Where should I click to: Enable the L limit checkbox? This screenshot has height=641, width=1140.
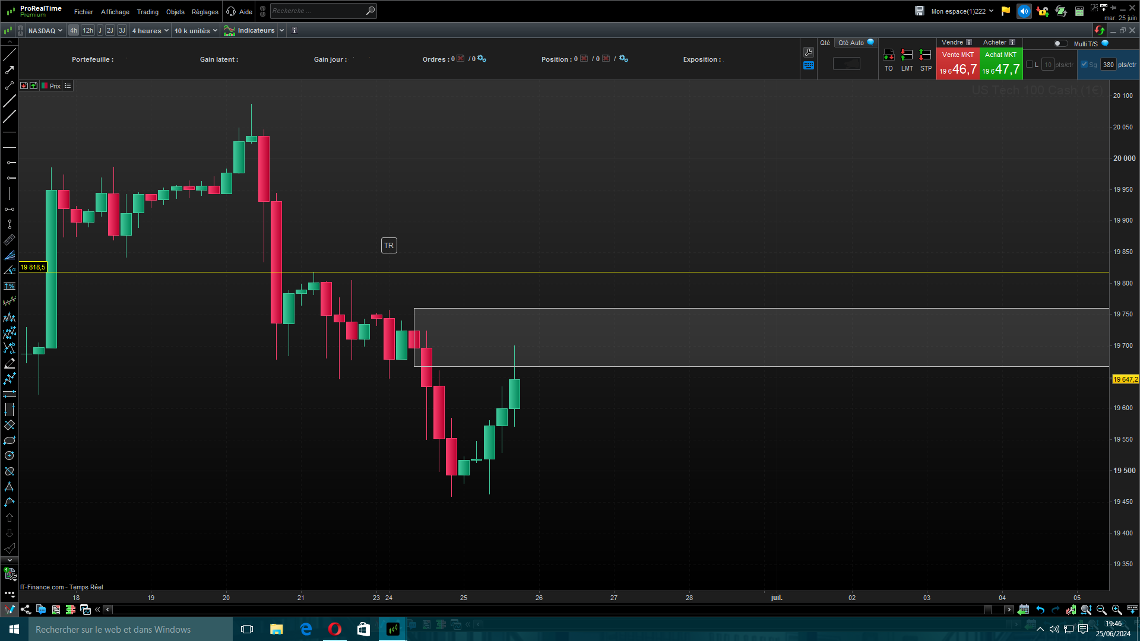(1030, 65)
